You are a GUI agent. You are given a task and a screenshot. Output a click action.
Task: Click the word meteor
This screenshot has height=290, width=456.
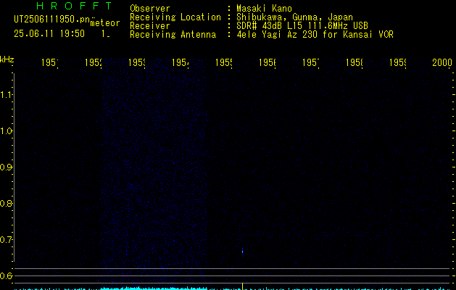tap(105, 23)
